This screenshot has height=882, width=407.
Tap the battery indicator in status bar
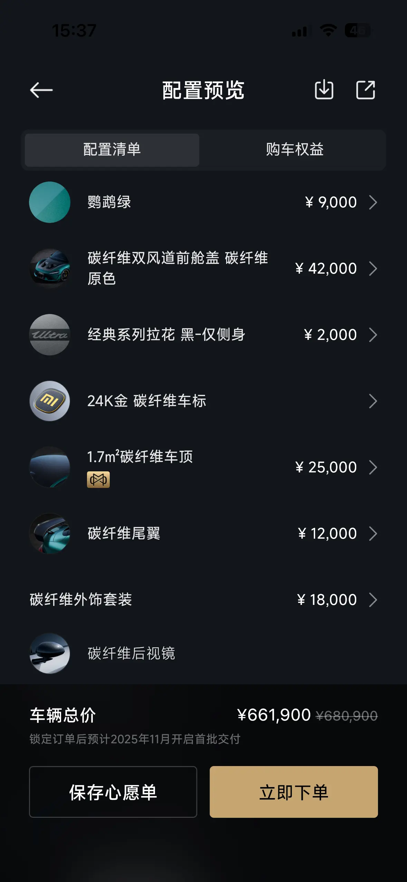coord(358,30)
